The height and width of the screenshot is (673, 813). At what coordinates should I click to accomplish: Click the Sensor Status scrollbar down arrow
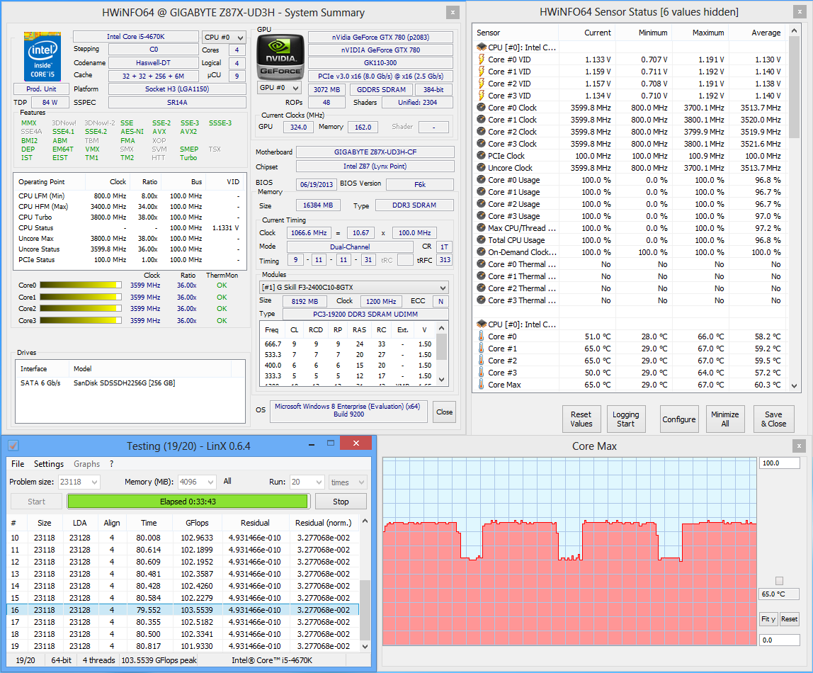coord(795,385)
